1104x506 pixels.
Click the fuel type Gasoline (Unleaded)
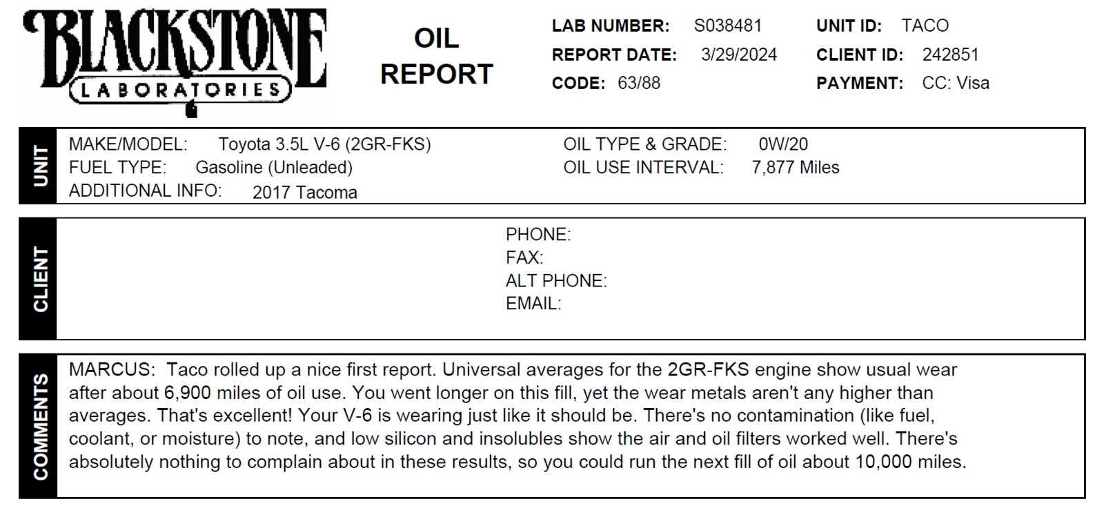(274, 168)
